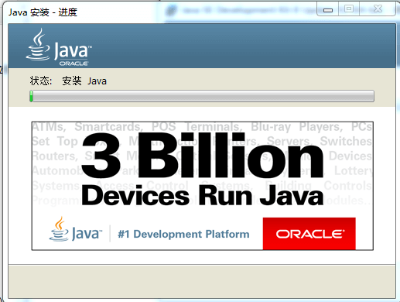
Task: Click the installation progress bar
Action: 202,96
